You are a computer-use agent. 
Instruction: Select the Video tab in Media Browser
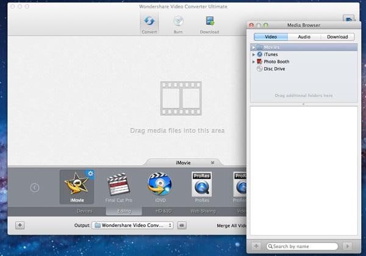point(271,37)
